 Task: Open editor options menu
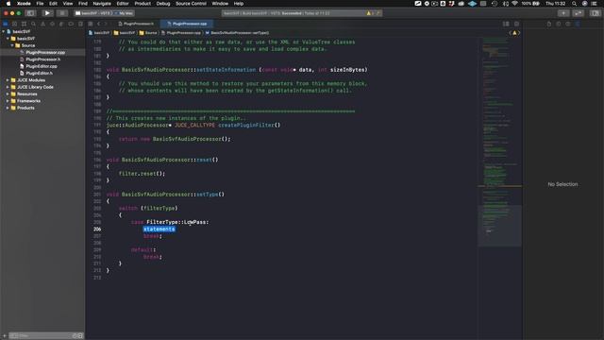[x=506, y=24]
